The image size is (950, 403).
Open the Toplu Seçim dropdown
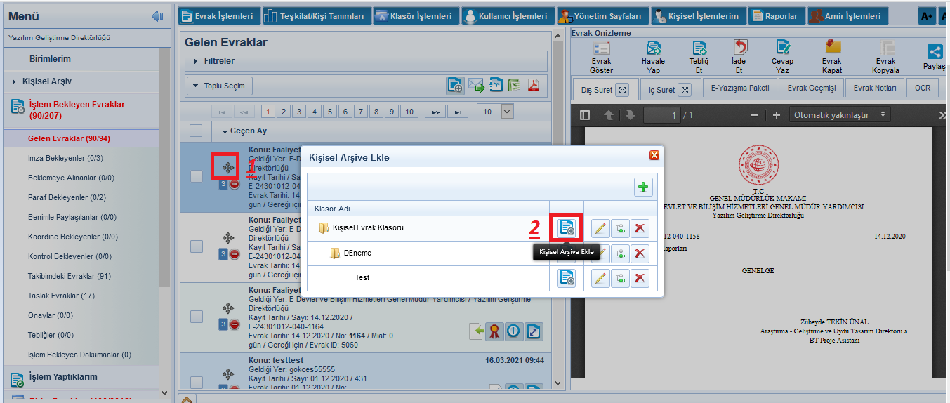pyautogui.click(x=219, y=86)
